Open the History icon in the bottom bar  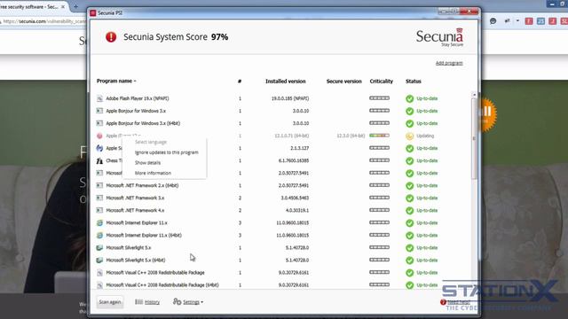[x=138, y=301]
